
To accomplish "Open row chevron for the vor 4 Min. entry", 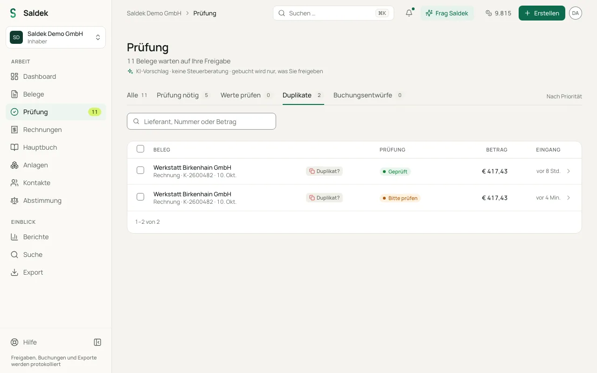I will pos(569,198).
